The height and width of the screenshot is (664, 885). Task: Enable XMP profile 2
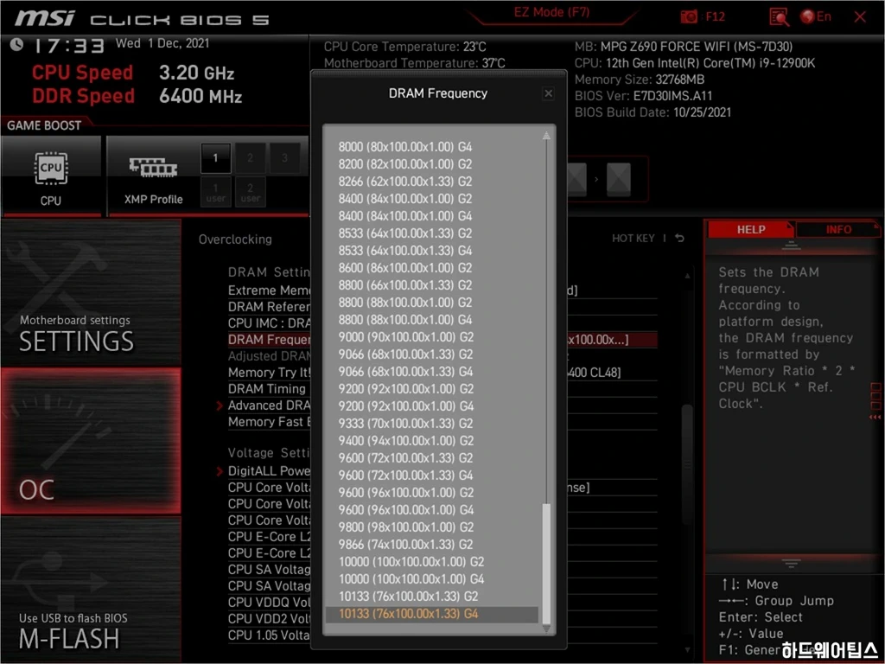(250, 158)
